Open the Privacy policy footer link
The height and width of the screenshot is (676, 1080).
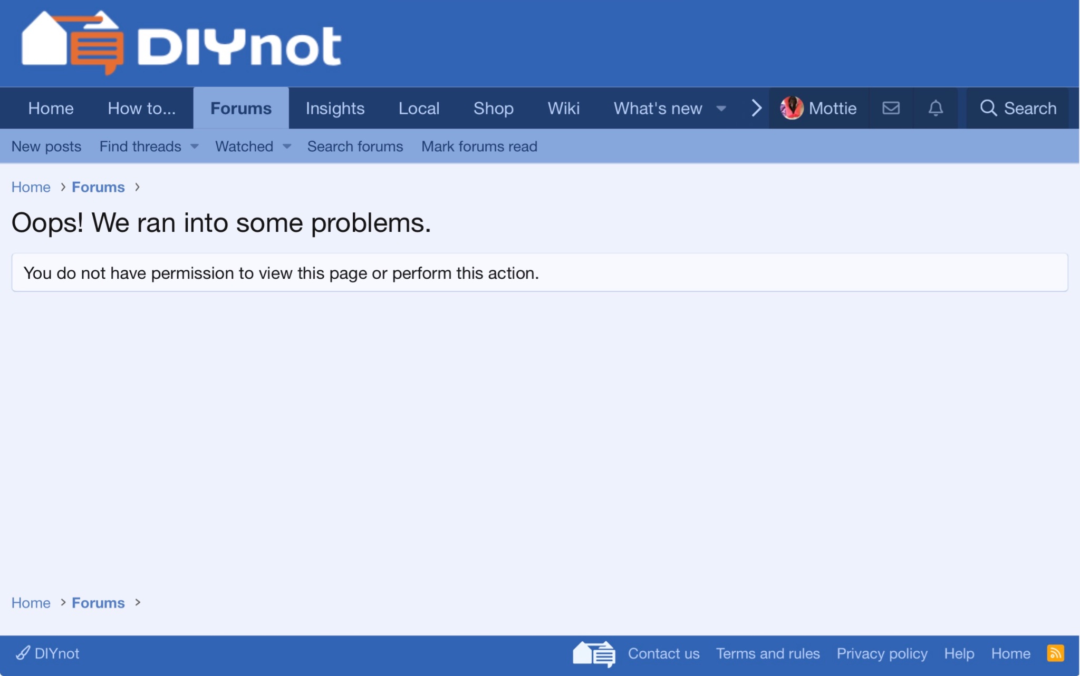[882, 653]
